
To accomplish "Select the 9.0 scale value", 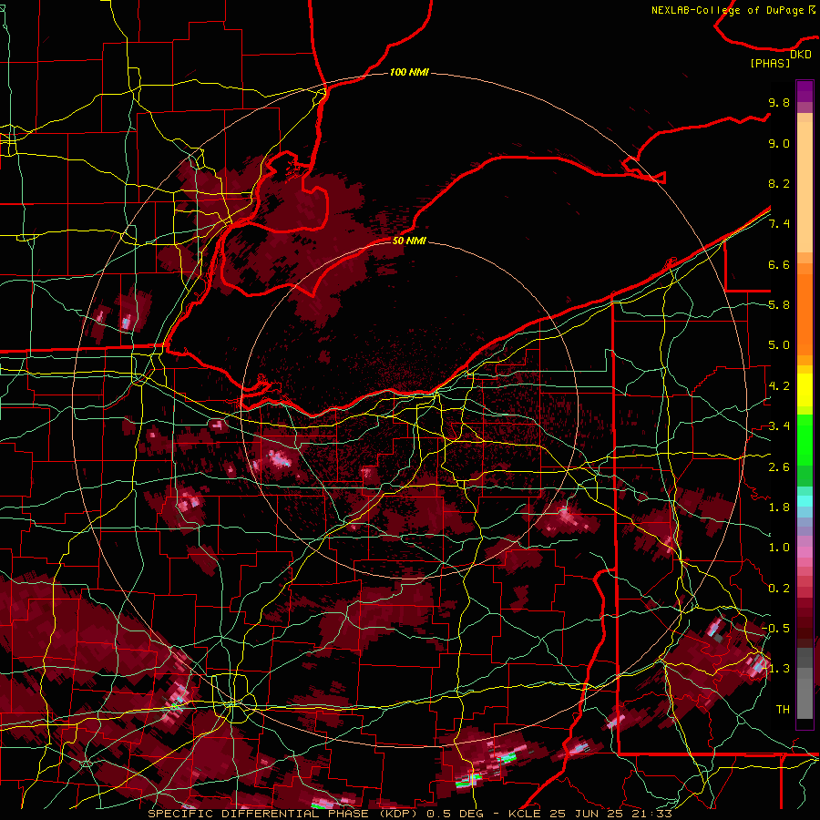I will 779,143.
